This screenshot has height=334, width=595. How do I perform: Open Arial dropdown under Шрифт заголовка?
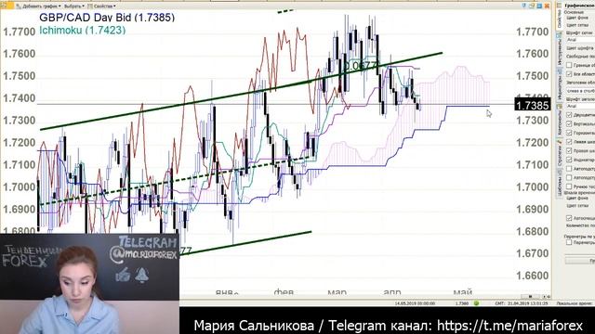click(580, 106)
